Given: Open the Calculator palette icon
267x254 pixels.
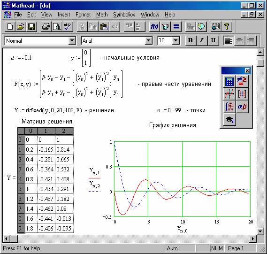Looking at the screenshot, I should [229, 81].
